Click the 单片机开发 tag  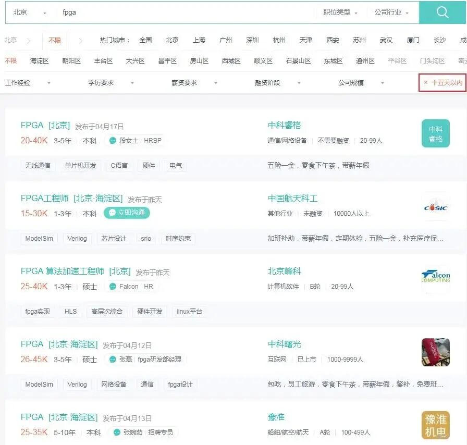(80, 166)
